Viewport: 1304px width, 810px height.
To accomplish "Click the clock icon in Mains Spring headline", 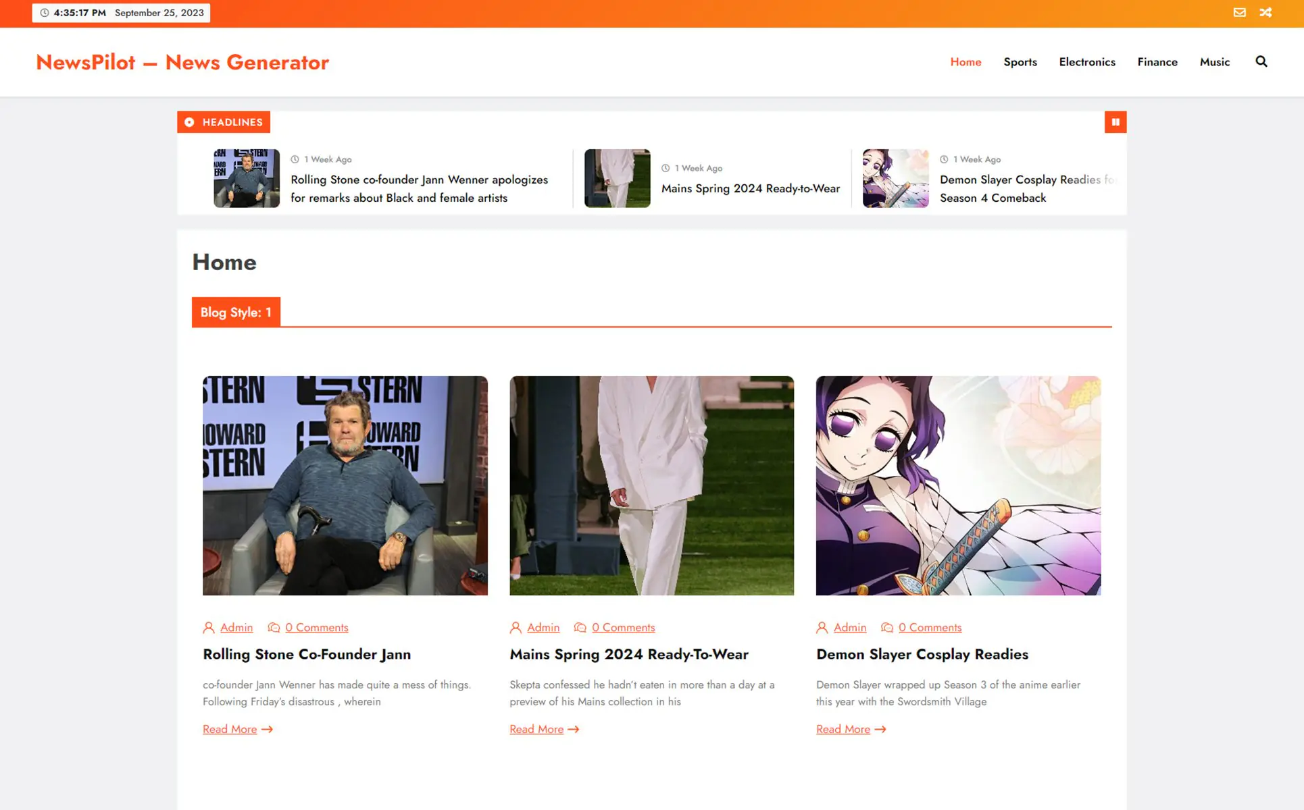I will tap(666, 169).
